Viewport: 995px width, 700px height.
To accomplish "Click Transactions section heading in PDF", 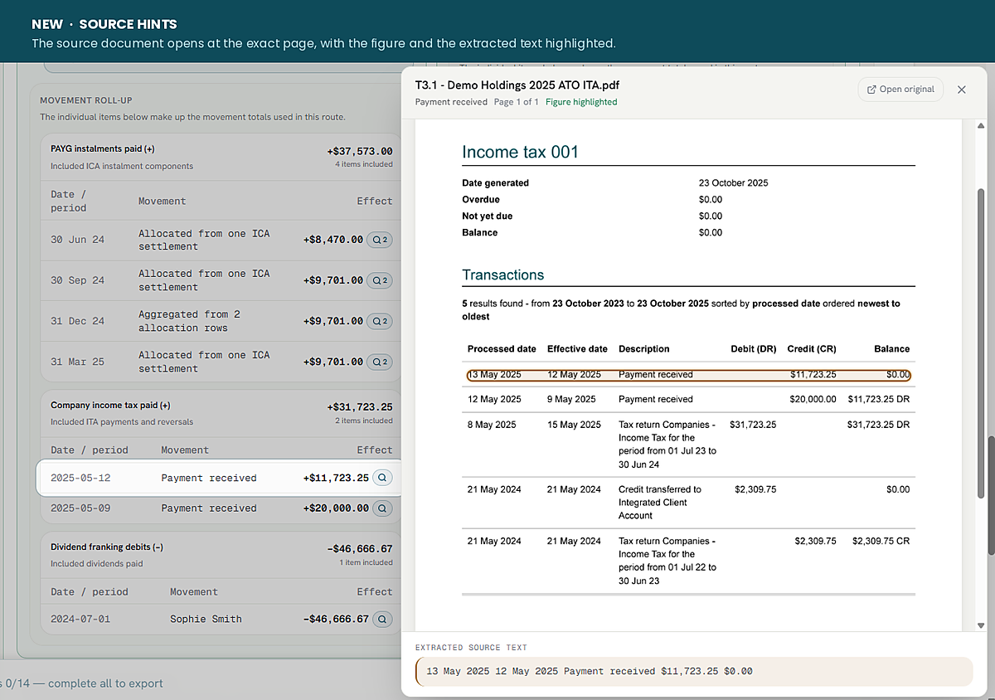I will (503, 275).
